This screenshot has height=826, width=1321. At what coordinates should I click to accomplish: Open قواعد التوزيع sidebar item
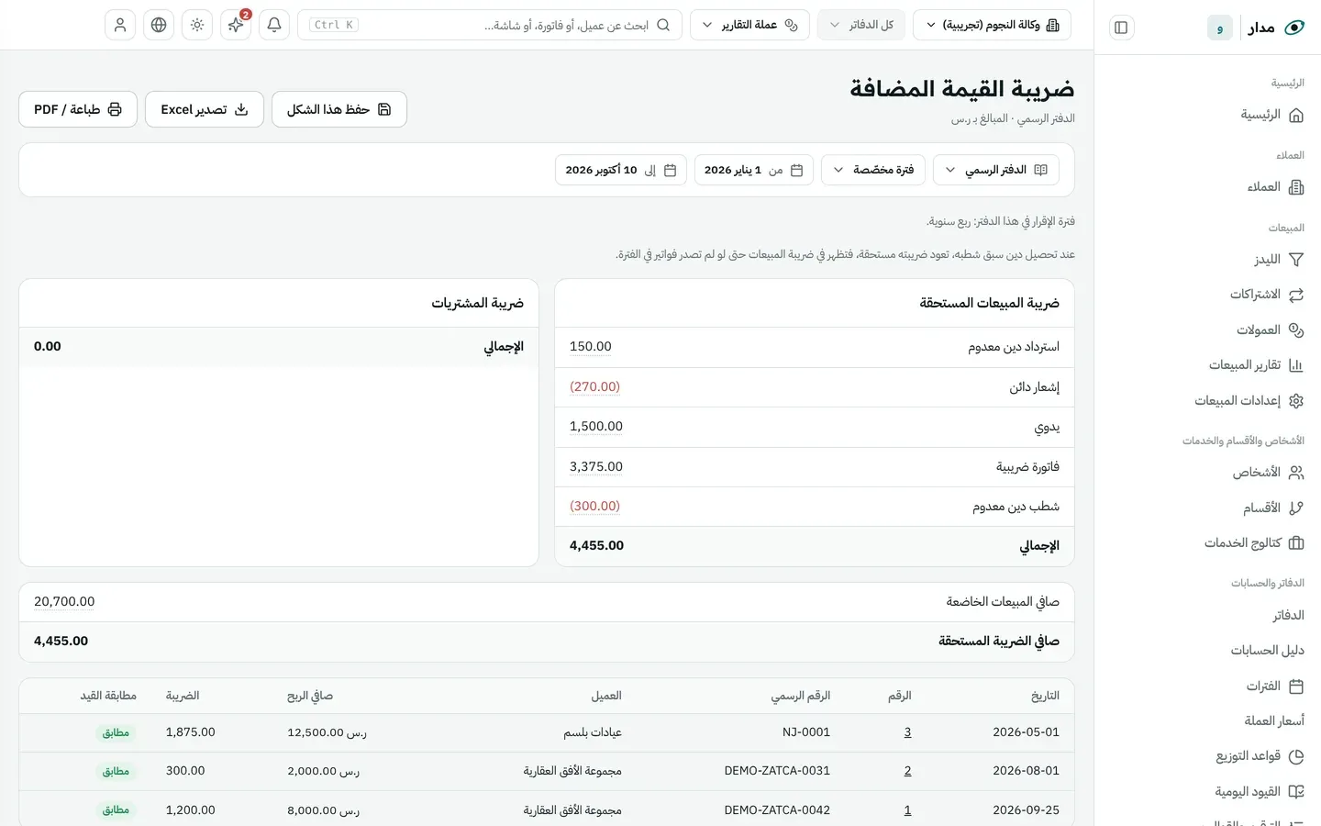pos(1260,756)
